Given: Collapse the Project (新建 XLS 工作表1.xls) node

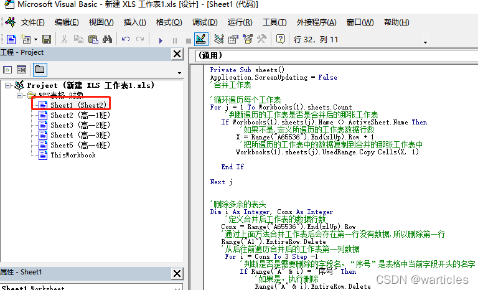Looking at the screenshot, I should tap(8, 85).
